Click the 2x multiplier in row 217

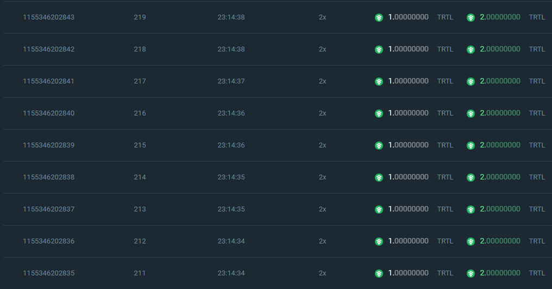[322, 81]
